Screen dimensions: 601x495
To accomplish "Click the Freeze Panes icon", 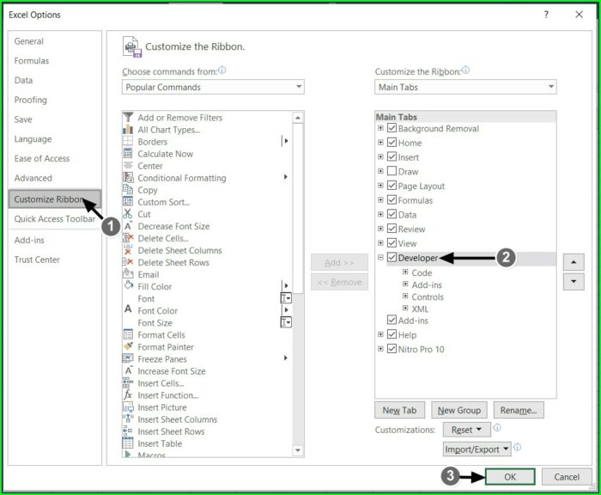I will [x=128, y=358].
